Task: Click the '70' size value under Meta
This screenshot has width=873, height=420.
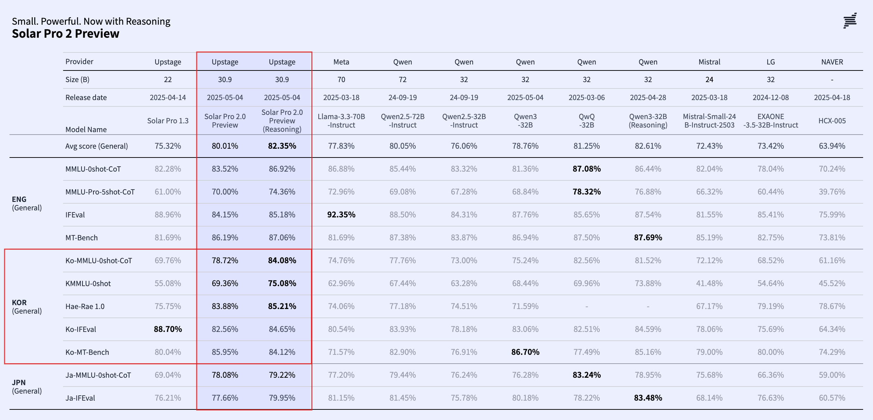Action: (341, 80)
